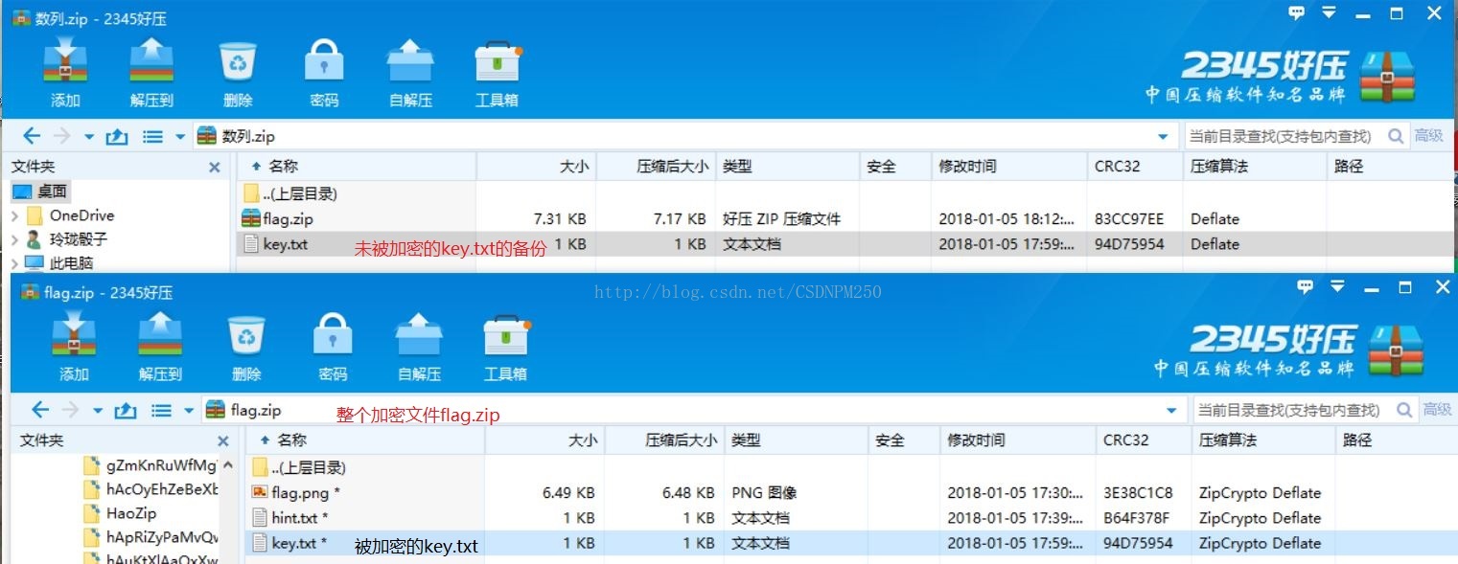
Task: Click 高级 search link in flag.zip window
Action: pos(1437,410)
